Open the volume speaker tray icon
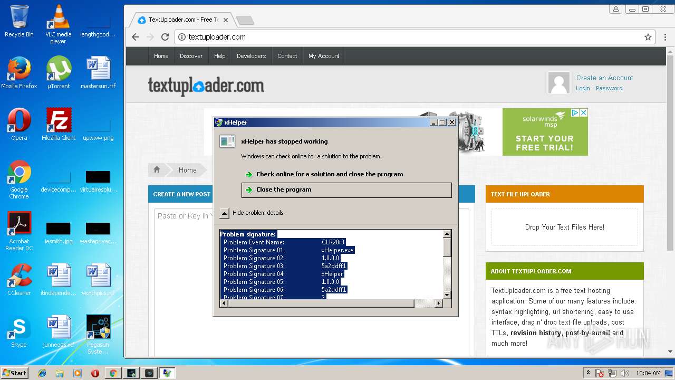Viewport: 675px width, 380px height. [625, 373]
